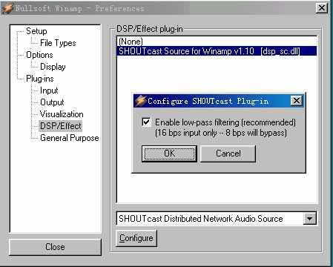333x267 pixels.
Task: Go to Visualization plug-ins
Action: click(62, 114)
